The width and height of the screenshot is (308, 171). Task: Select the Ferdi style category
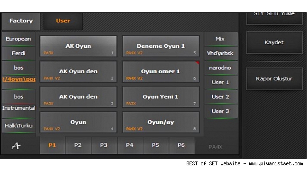[x=18, y=53]
